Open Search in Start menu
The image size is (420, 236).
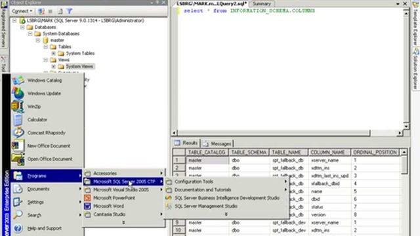pyautogui.click(x=47, y=215)
